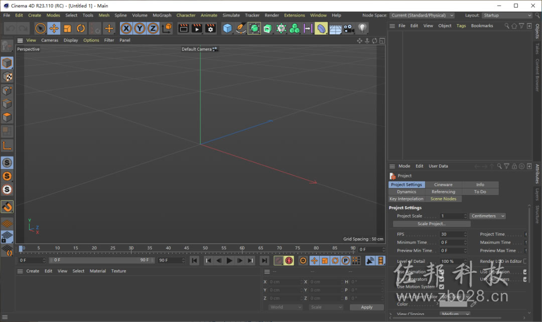Click the Camera object icon

[349, 28]
